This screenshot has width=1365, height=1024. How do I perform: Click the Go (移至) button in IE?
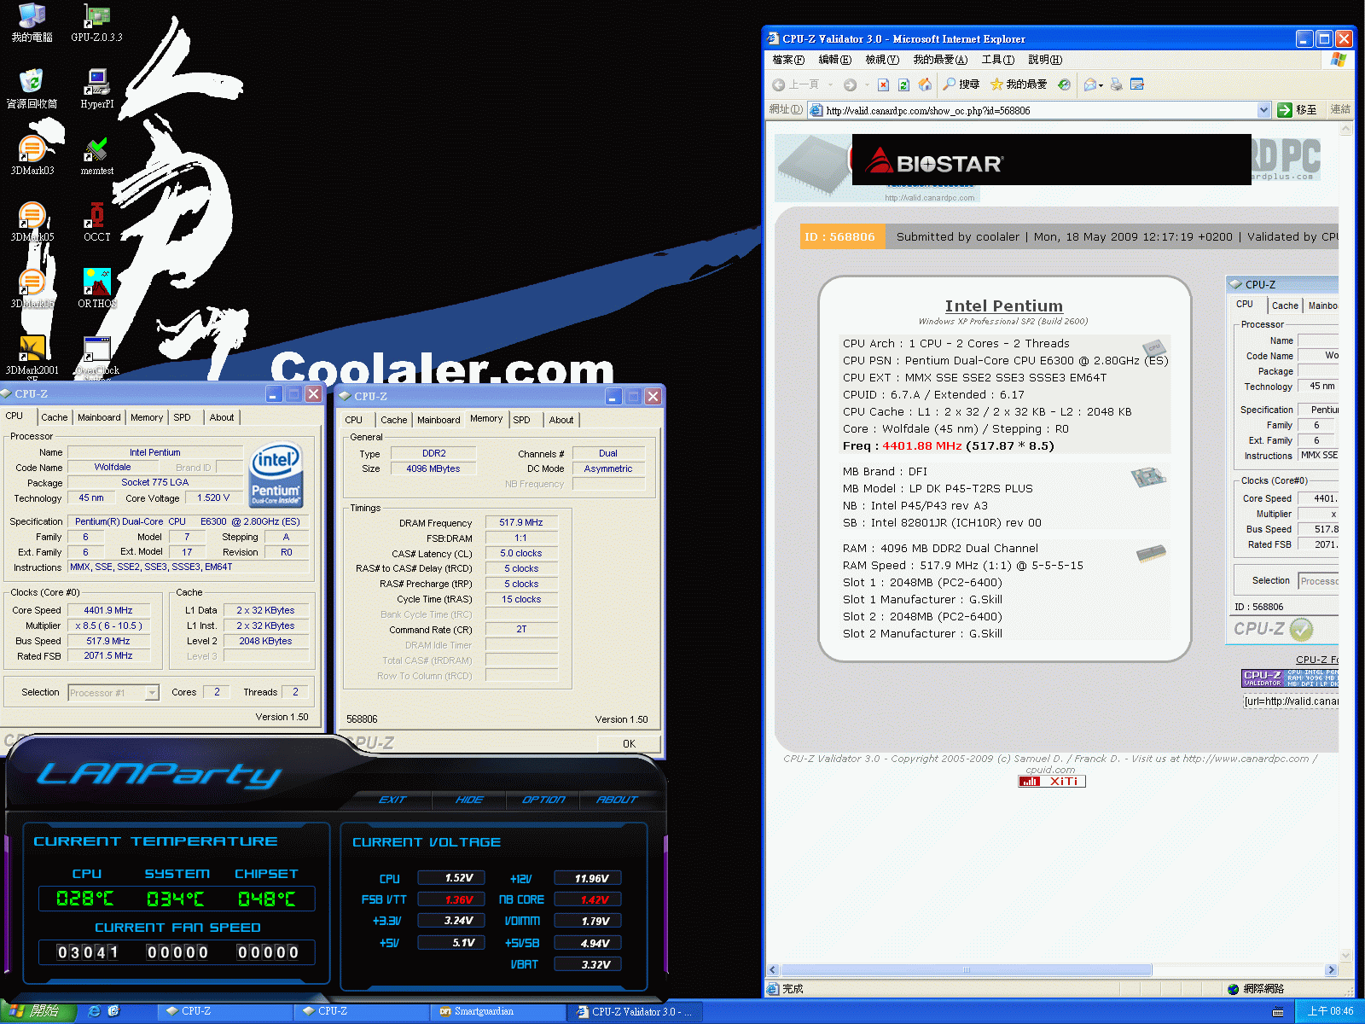(1297, 110)
